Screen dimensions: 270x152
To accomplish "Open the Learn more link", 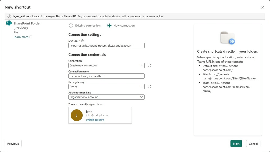I will coord(21,37).
